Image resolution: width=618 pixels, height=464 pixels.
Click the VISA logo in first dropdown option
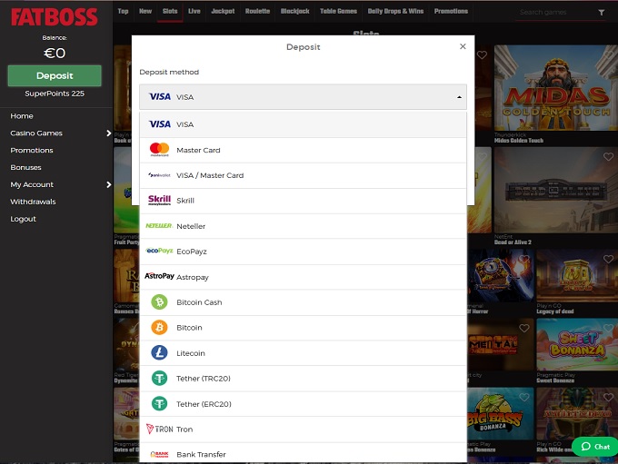pyautogui.click(x=160, y=124)
